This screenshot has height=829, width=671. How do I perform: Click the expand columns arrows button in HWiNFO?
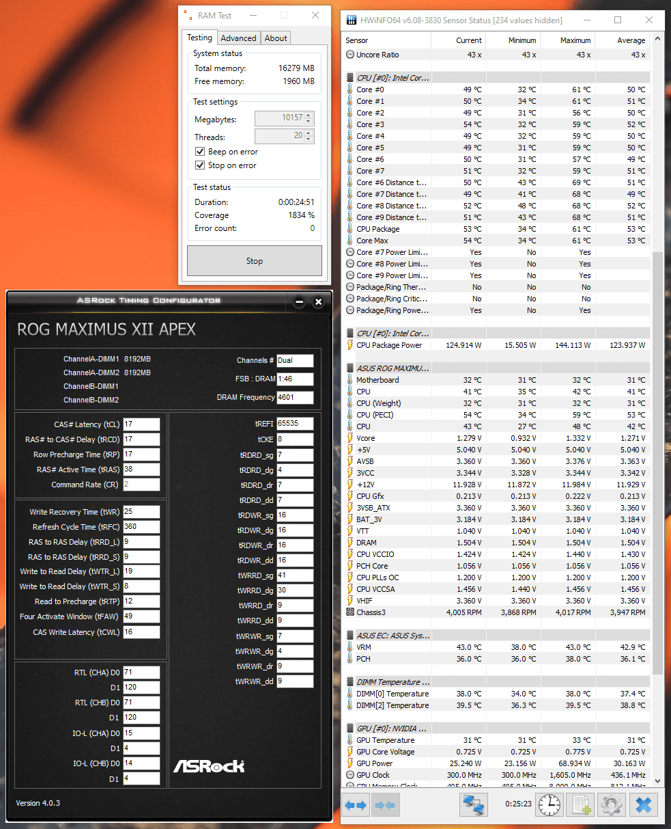click(x=355, y=805)
